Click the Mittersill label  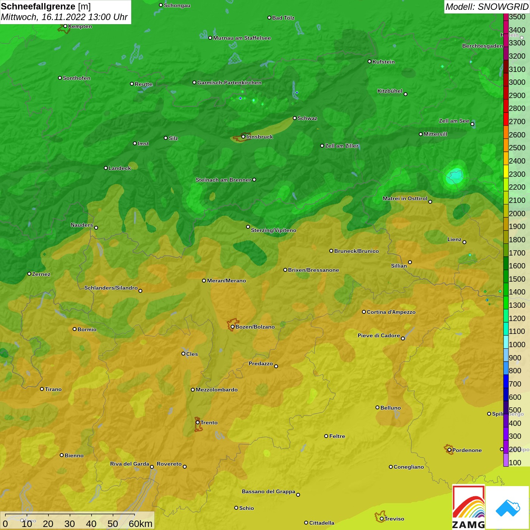435,134
